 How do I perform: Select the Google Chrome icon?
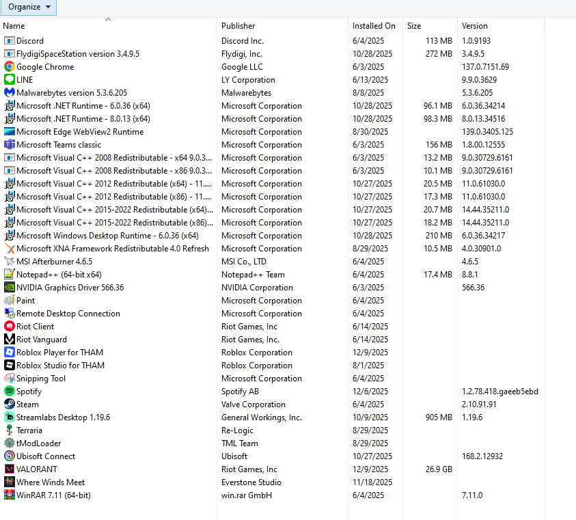tap(9, 67)
